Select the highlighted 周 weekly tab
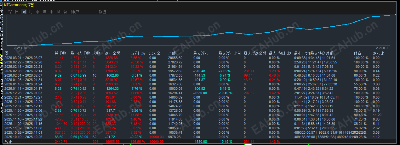The width and height of the screenshot is (400, 145). [x=24, y=12]
